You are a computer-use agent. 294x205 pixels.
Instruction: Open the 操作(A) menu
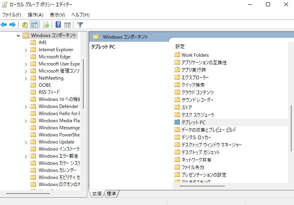coord(36,15)
